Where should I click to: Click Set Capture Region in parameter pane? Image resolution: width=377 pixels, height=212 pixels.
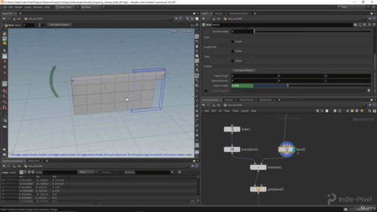coord(244,71)
